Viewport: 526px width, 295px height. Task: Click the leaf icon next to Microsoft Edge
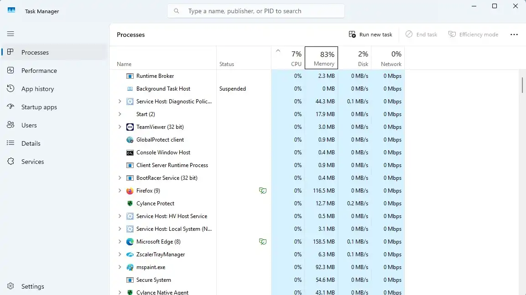[263, 241]
